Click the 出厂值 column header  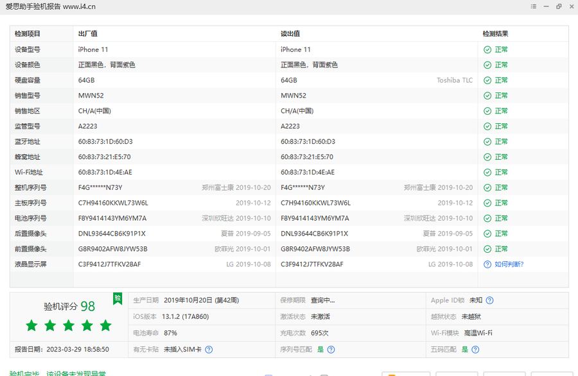(x=88, y=34)
